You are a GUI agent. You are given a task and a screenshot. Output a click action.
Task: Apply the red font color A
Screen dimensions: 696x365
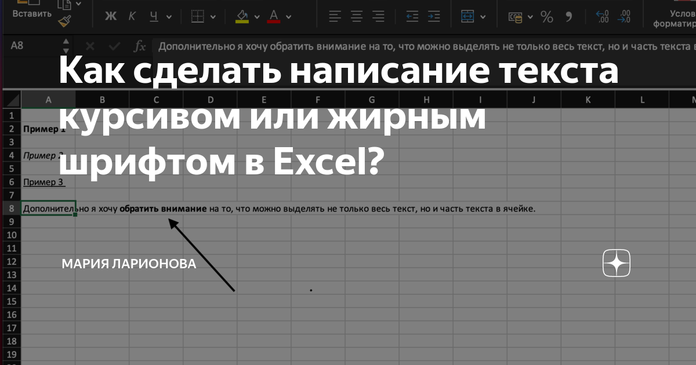point(274,16)
